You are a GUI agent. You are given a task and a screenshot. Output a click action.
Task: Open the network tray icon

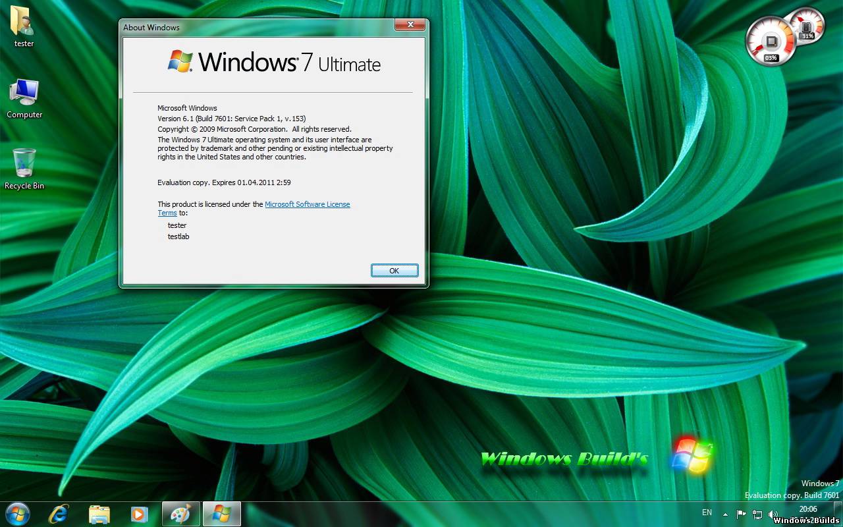757,514
